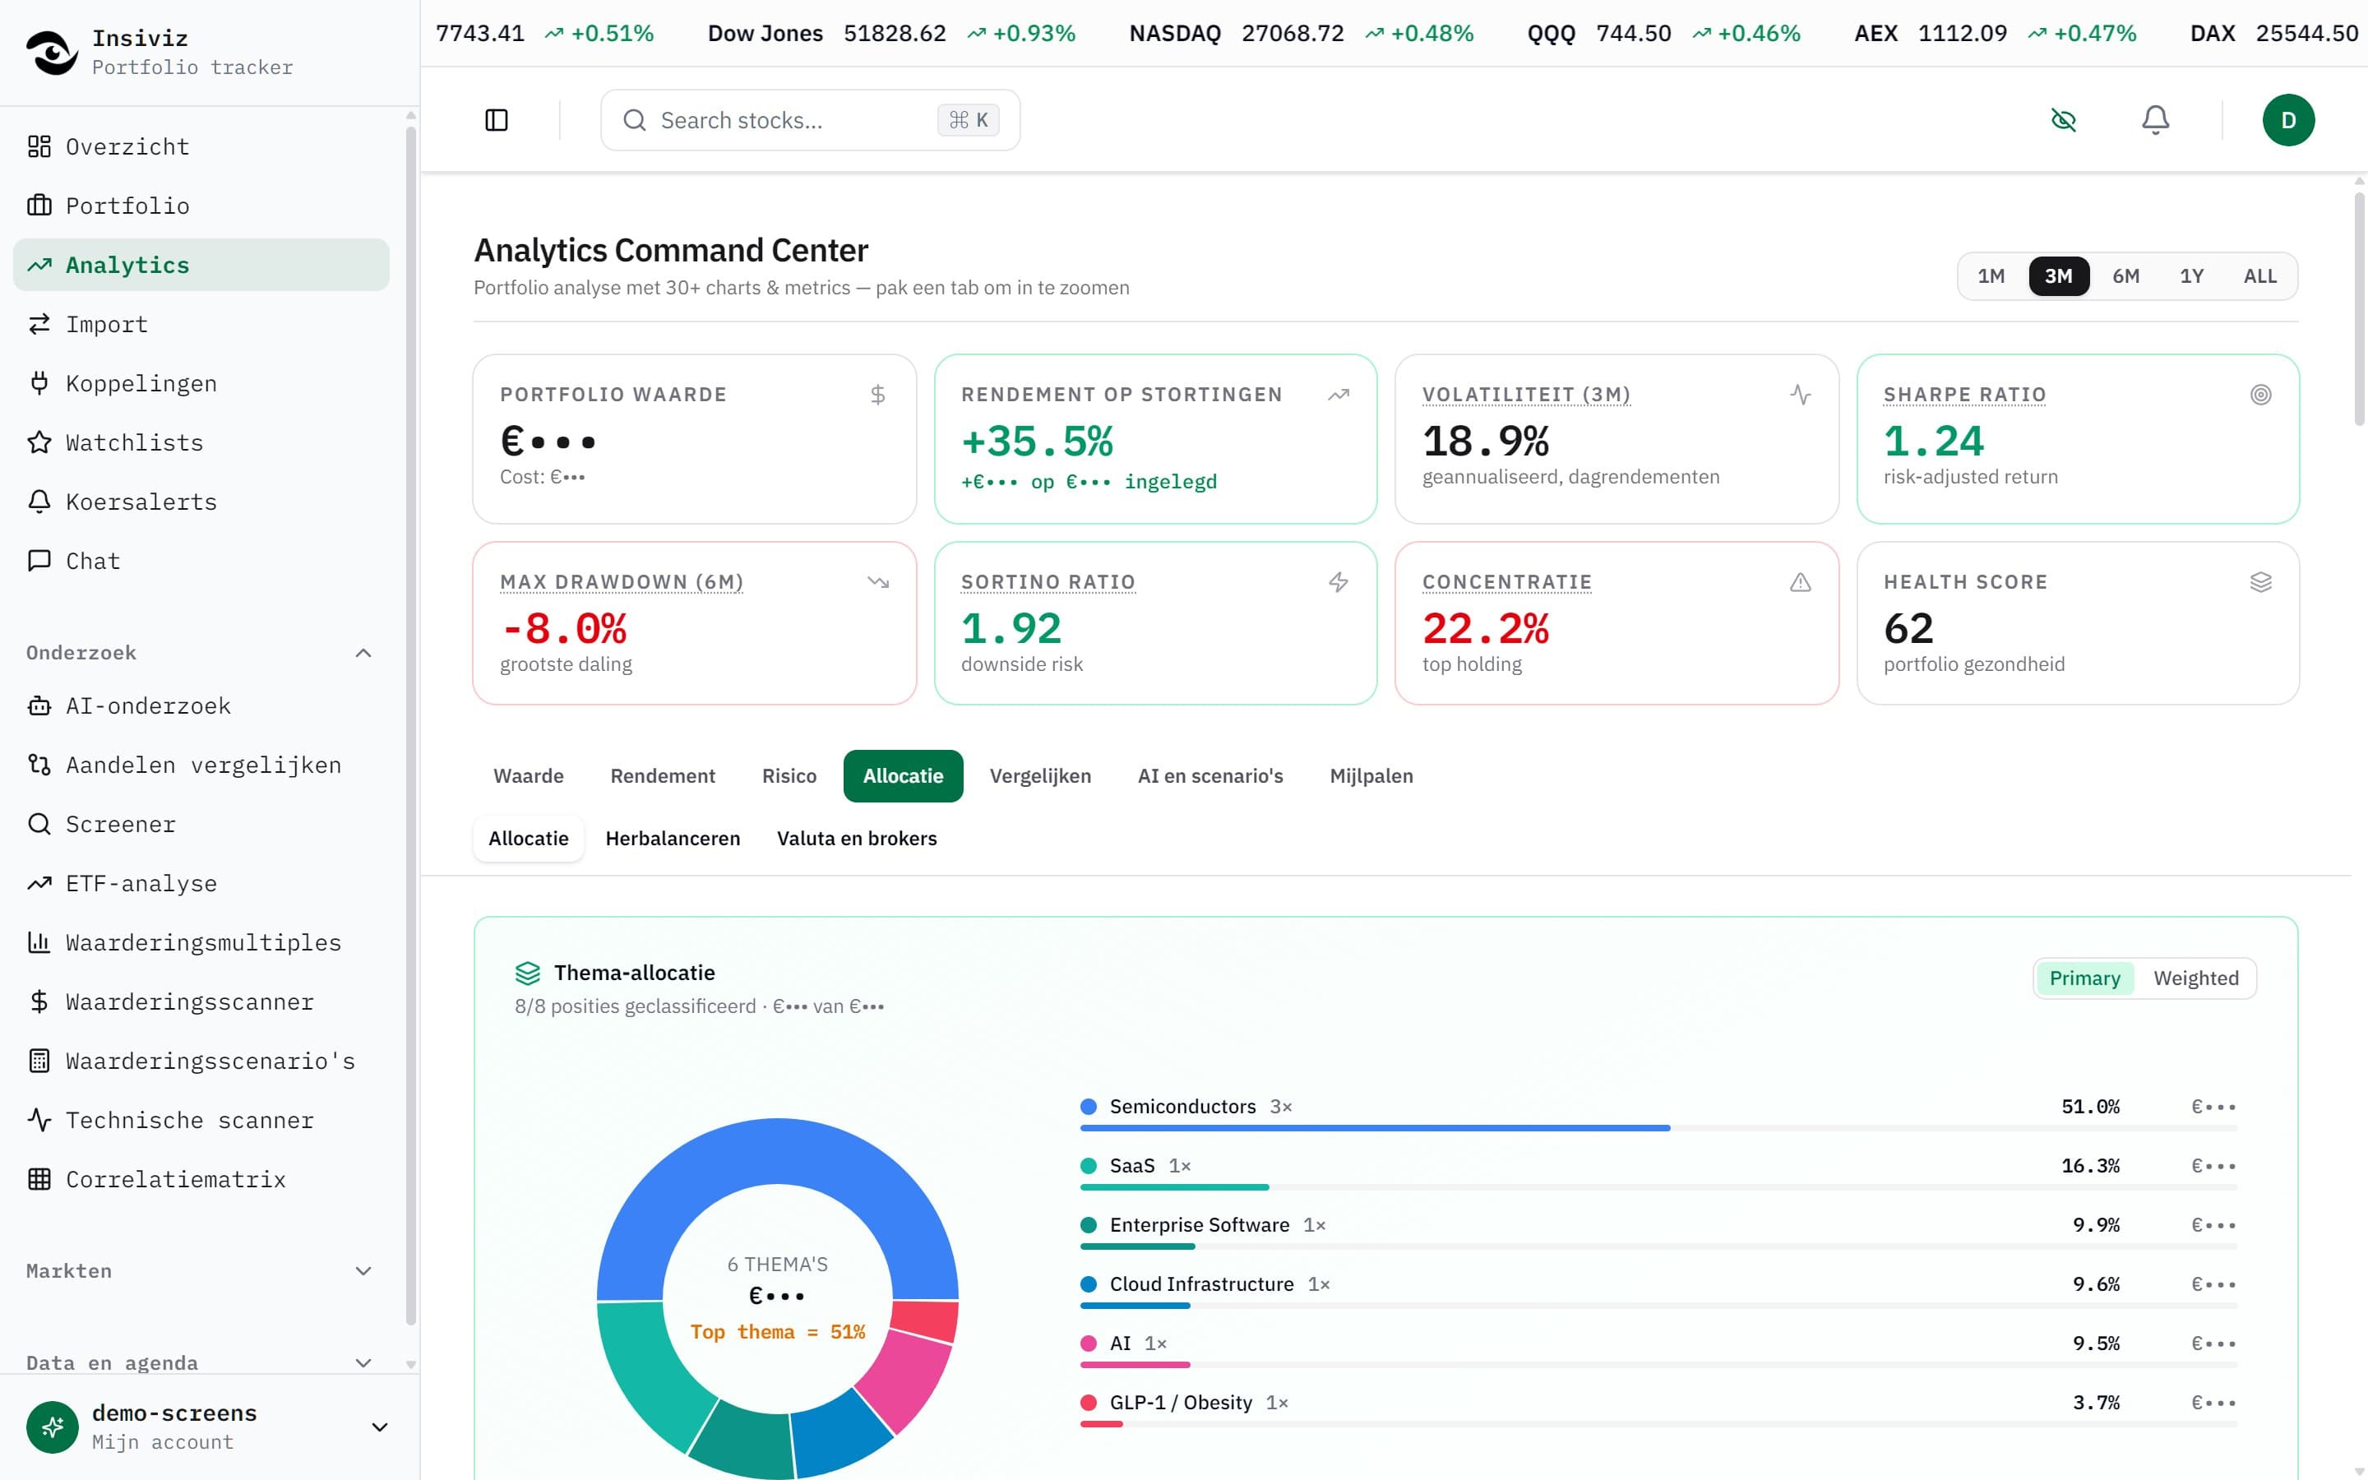Toggle hide-values eye icon in header
2368x1480 pixels.
coord(2064,120)
